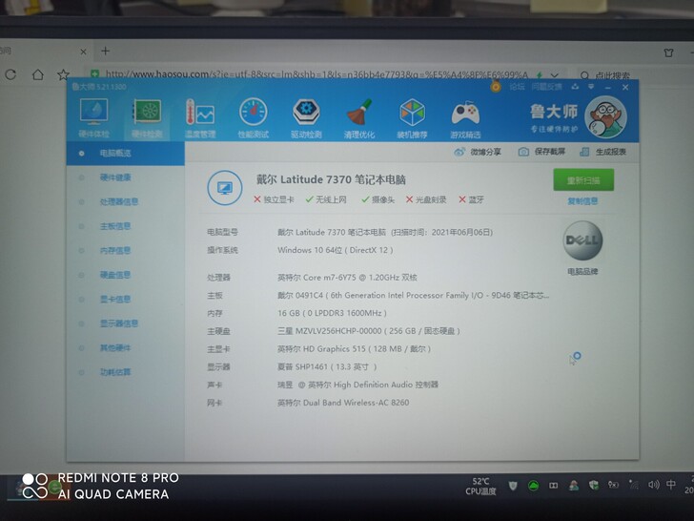The height and width of the screenshot is (521, 694).
Task: Open 问题反馈 feedback link in title bar
Action: pos(546,87)
